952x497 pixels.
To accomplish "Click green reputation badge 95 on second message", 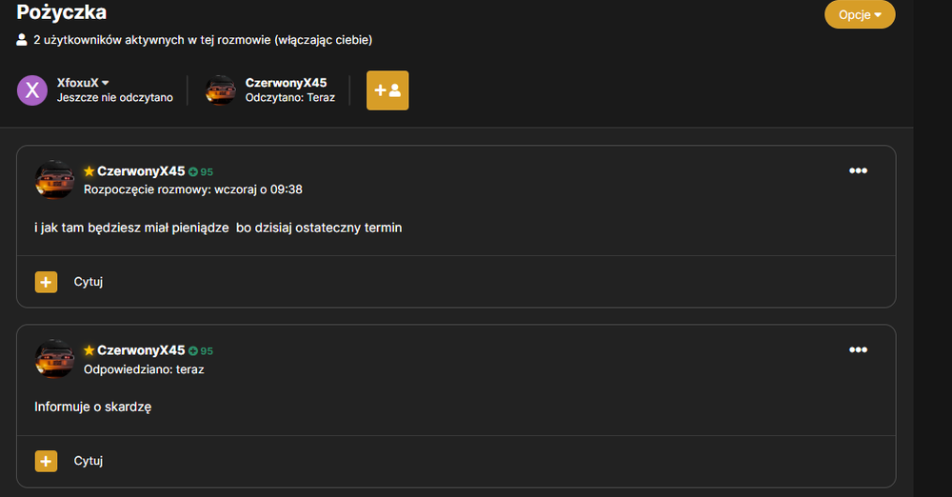I will (201, 351).
